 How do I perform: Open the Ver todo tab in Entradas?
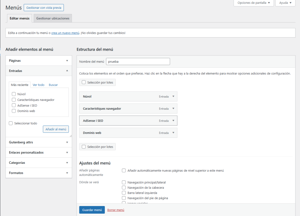tap(38, 85)
